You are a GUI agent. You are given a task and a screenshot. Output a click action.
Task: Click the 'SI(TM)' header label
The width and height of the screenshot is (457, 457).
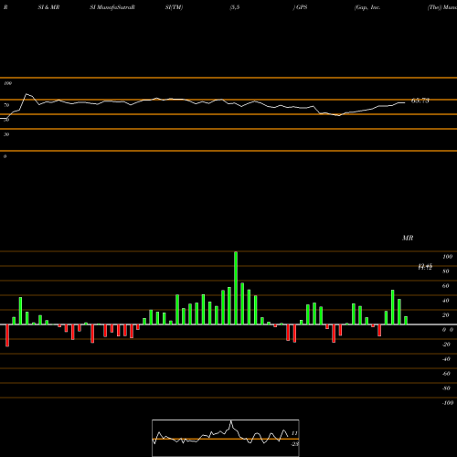(174, 7)
